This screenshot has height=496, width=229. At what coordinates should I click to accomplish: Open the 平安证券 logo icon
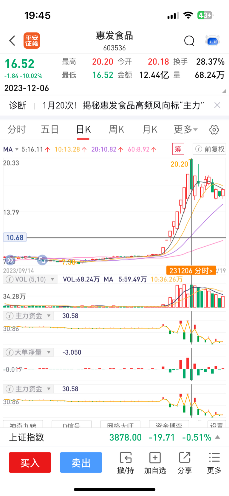[x=32, y=41]
